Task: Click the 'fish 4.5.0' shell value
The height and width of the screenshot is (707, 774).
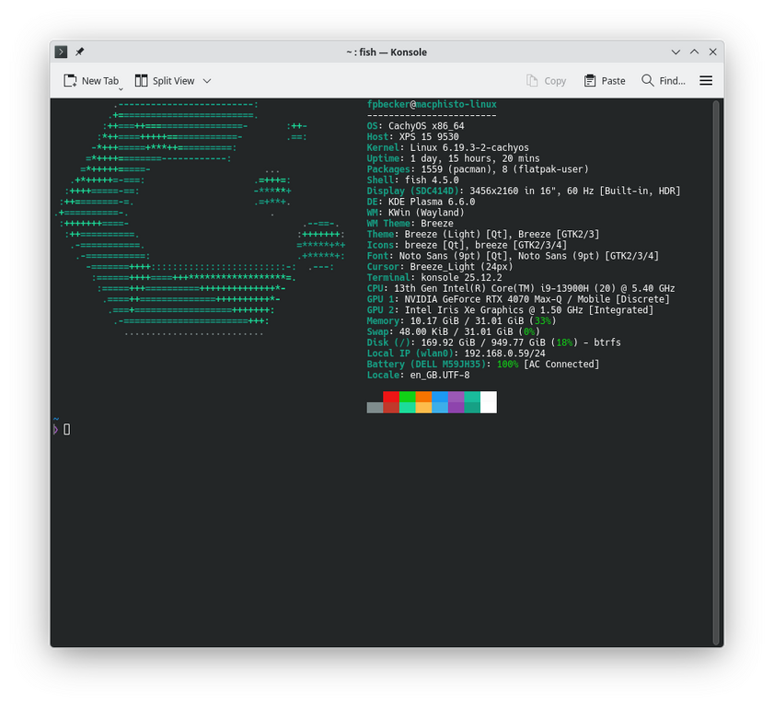Action: click(432, 180)
